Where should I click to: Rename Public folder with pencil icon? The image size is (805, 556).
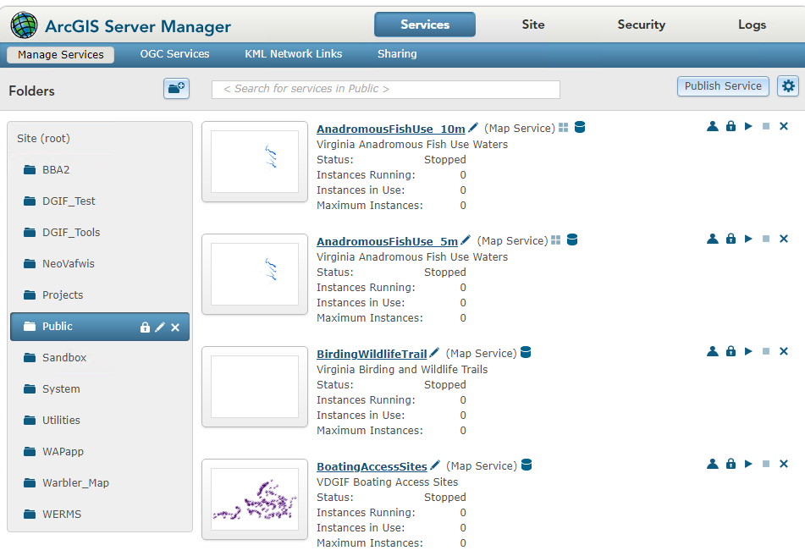[160, 327]
